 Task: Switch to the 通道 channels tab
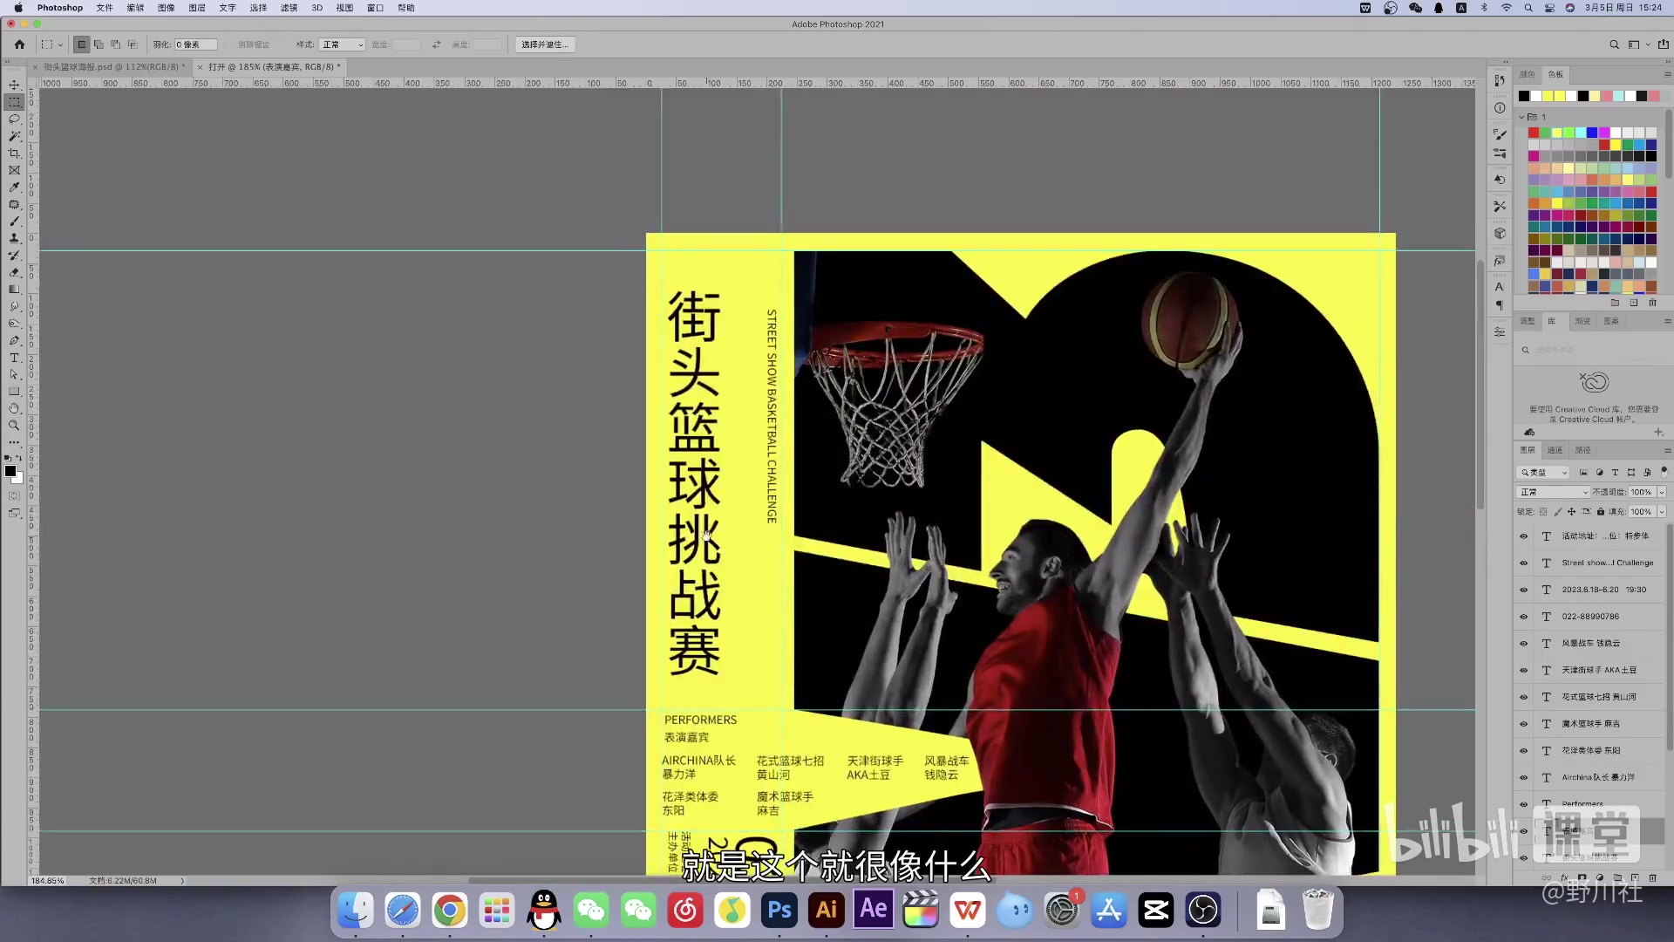click(x=1555, y=450)
